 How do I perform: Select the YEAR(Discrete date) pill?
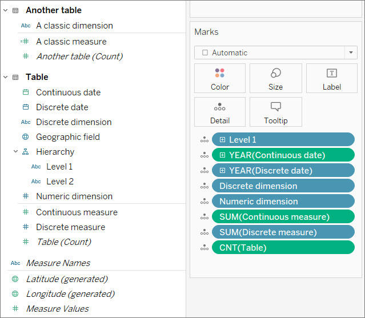283,171
